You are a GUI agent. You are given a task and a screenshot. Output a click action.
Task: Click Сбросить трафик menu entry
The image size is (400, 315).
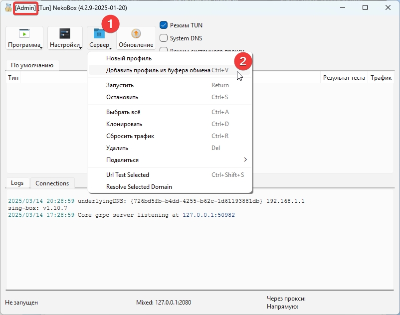[x=130, y=136]
